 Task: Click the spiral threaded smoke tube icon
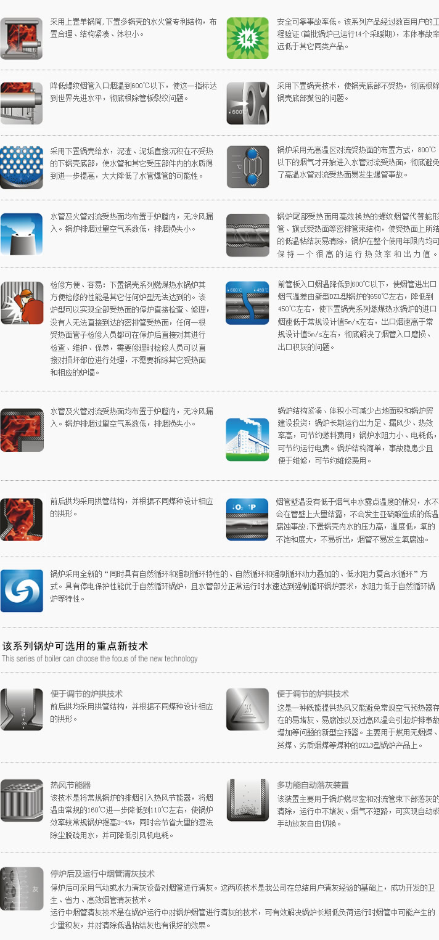click(247, 234)
